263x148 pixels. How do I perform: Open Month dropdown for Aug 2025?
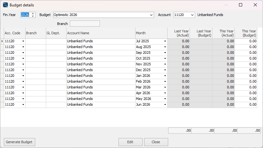[x=165, y=47]
